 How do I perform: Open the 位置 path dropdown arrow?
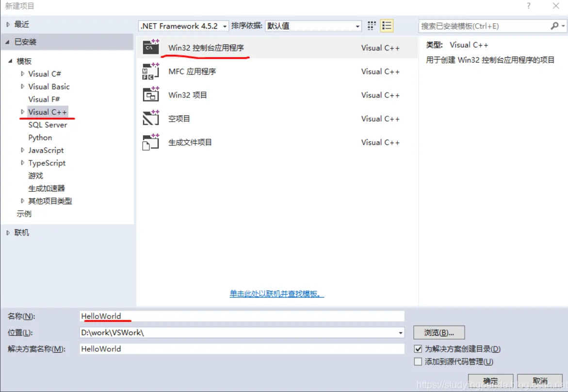400,332
